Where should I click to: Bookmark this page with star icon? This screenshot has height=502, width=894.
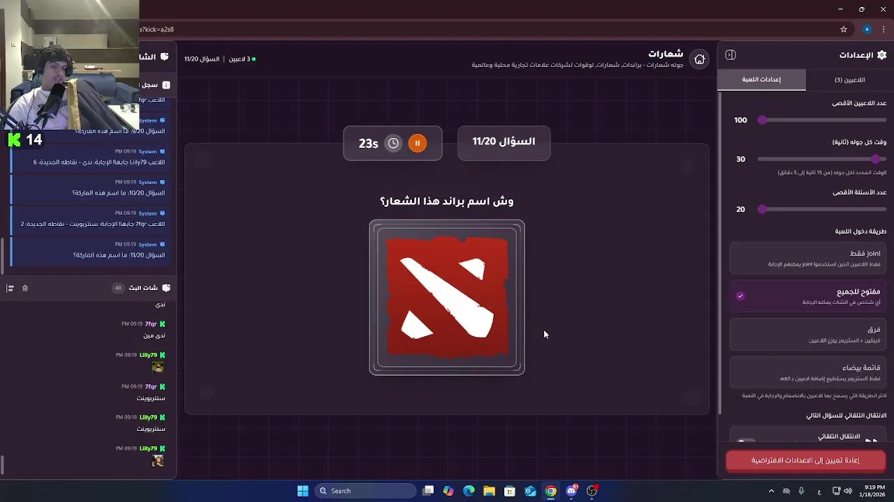tap(844, 29)
